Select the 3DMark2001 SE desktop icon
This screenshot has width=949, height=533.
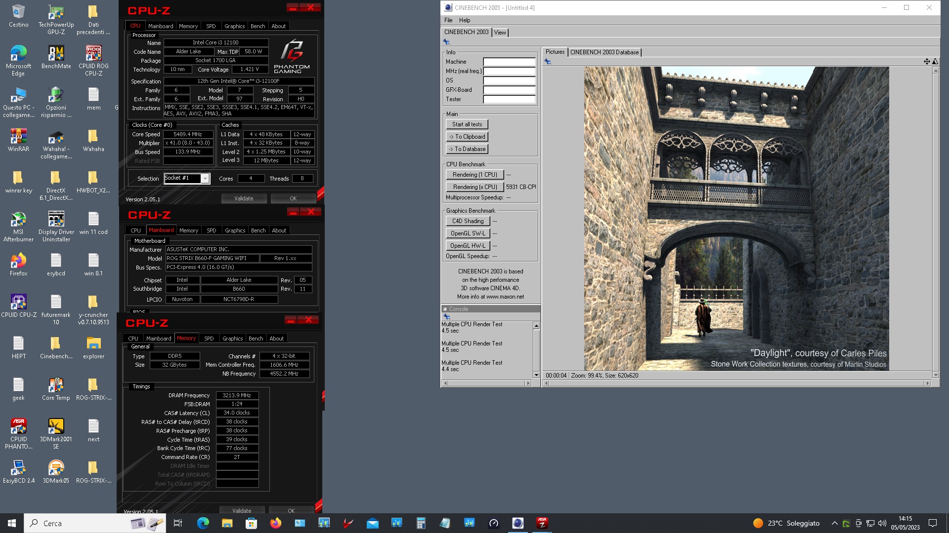(56, 433)
